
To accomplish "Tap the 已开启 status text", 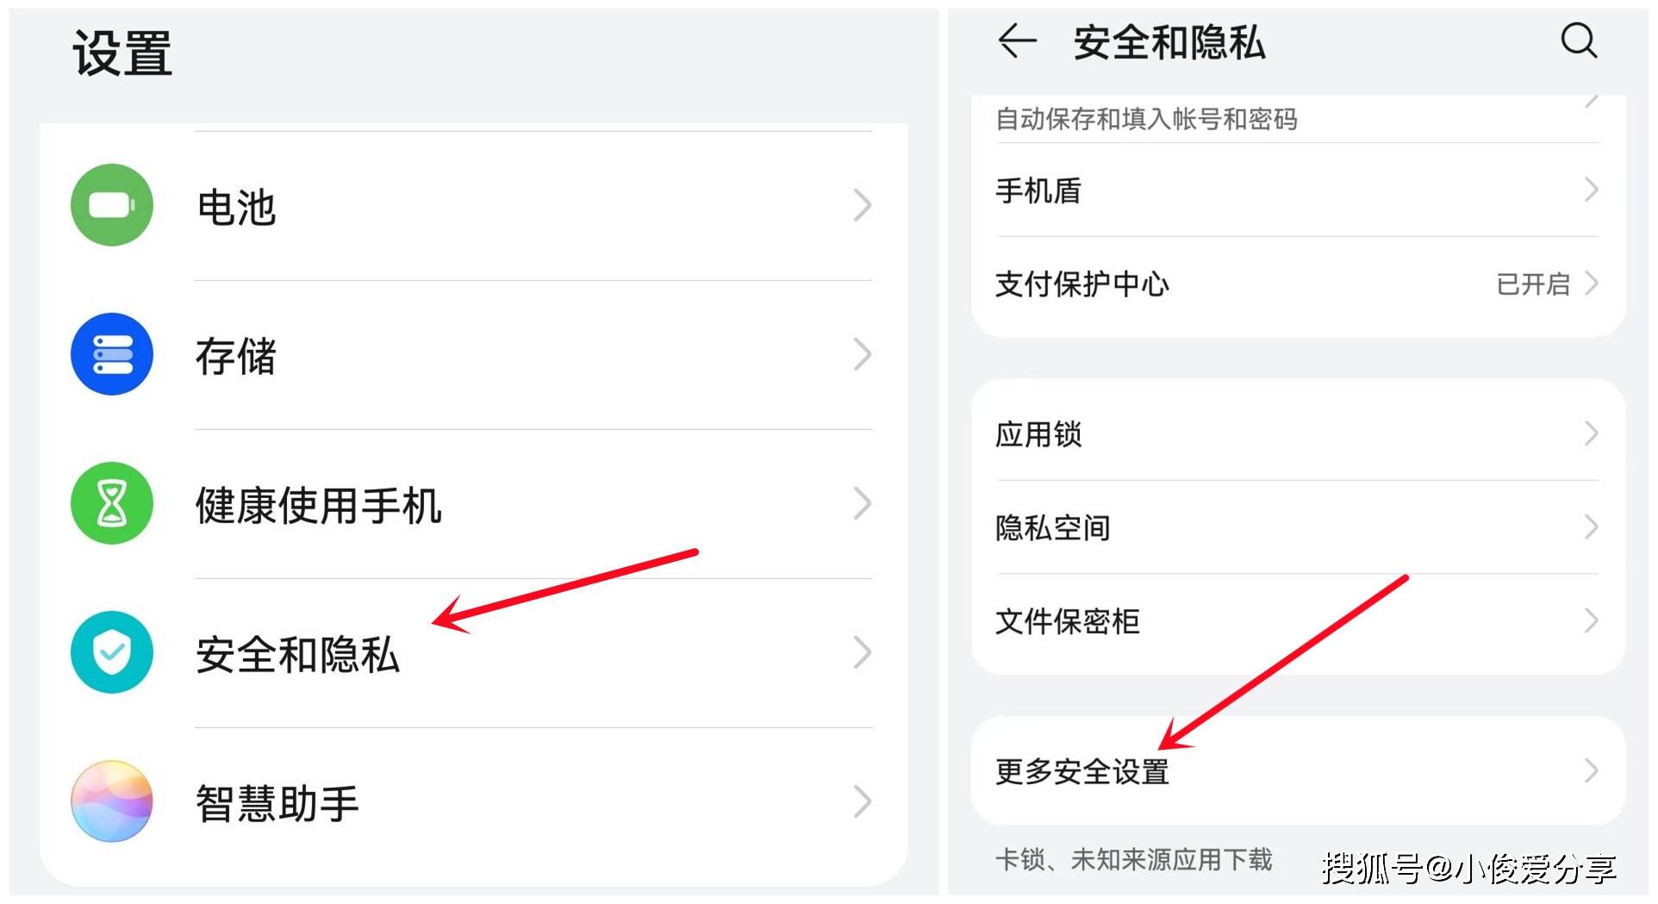I will click(1533, 284).
